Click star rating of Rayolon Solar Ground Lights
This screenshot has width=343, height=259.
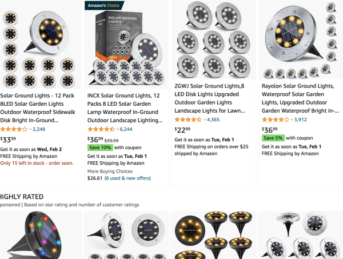click(276, 119)
